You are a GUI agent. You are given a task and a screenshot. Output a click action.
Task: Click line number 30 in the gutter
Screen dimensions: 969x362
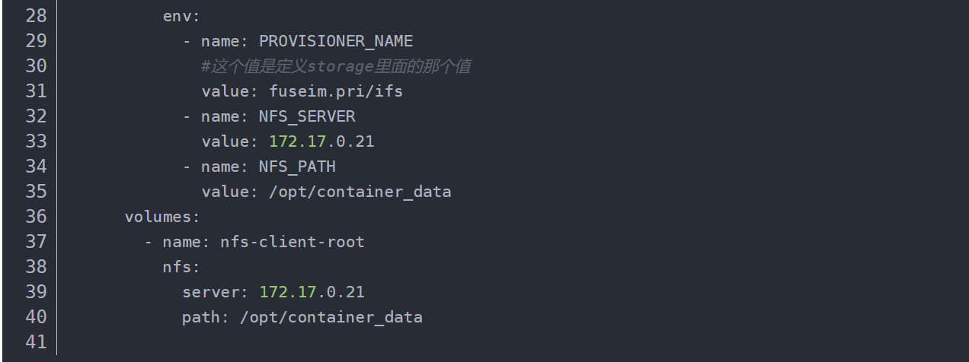36,66
